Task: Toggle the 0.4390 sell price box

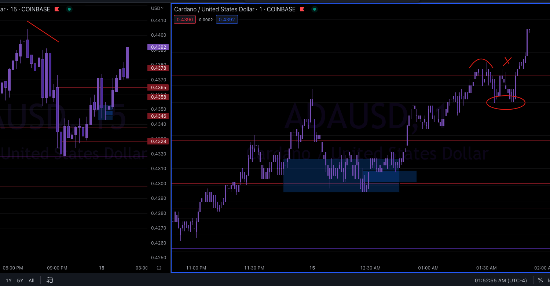Action: (x=184, y=19)
